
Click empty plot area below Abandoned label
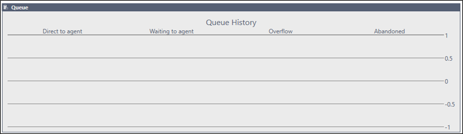point(389,46)
